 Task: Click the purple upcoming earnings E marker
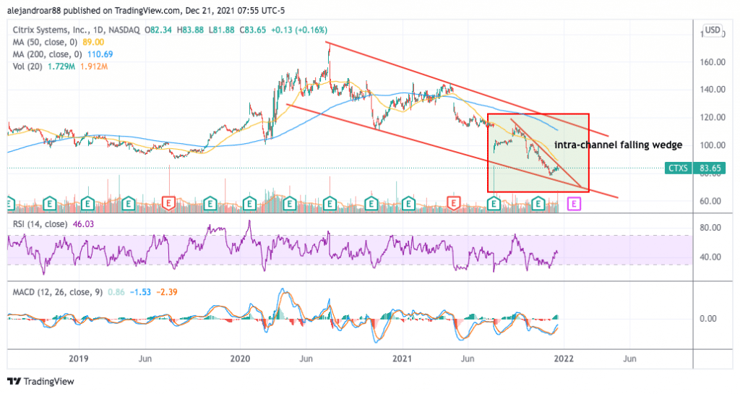(574, 204)
